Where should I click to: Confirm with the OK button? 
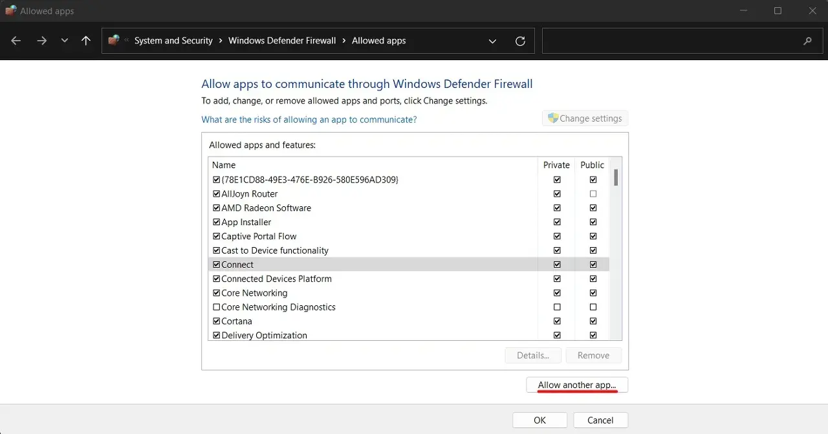coord(539,420)
